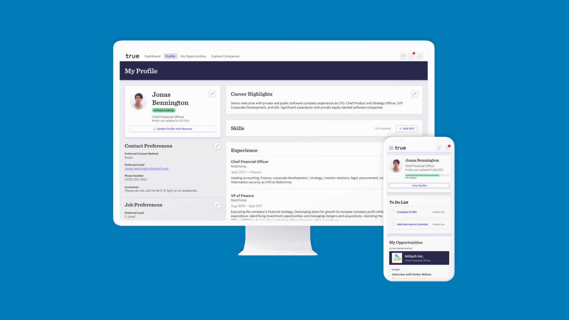Click jonas.bennington@email.com email link

pos(146,168)
